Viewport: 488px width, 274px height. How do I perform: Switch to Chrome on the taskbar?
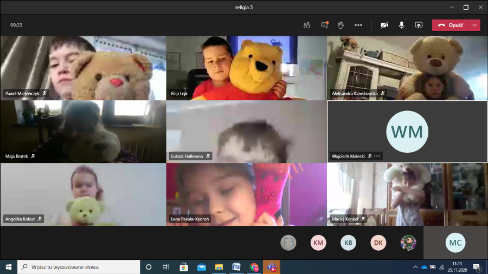(254, 267)
